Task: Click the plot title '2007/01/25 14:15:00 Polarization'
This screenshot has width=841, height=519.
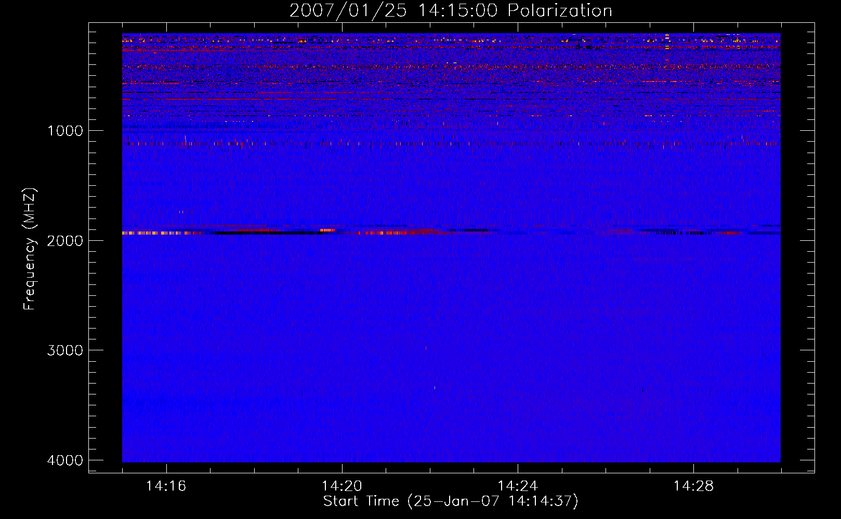Action: click(451, 10)
